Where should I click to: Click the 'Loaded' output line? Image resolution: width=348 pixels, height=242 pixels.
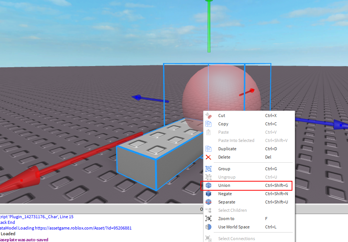[x=8, y=234]
